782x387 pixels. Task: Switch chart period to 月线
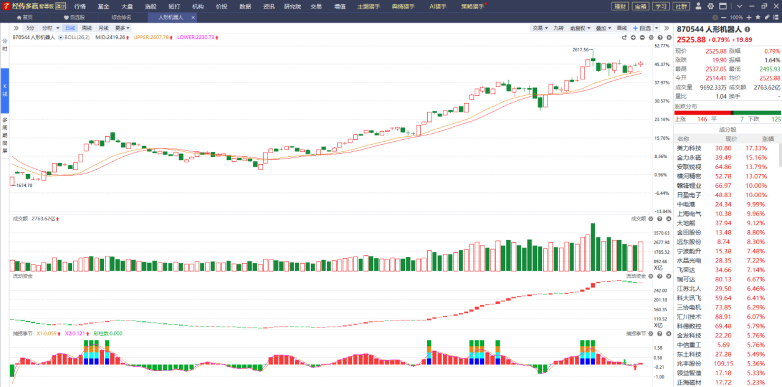(x=103, y=28)
